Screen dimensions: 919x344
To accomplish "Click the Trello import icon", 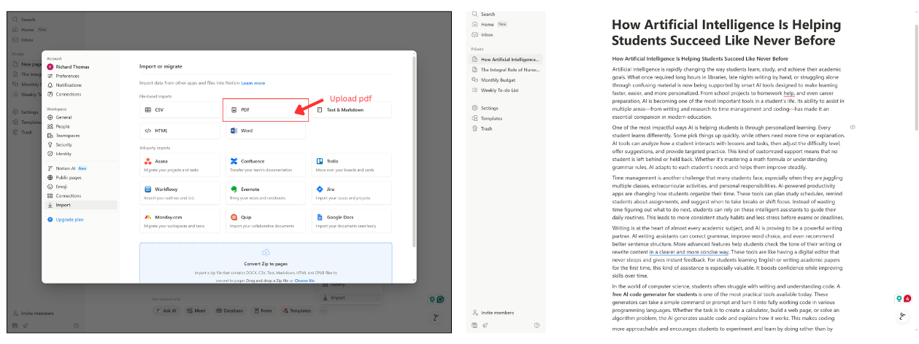I will (x=320, y=161).
